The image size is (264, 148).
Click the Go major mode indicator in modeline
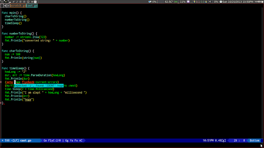(x=45, y=141)
